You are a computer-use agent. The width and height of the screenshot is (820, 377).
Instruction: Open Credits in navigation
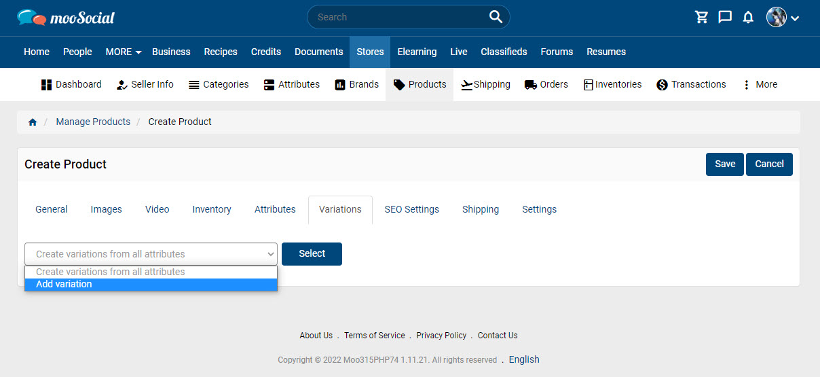tap(266, 52)
